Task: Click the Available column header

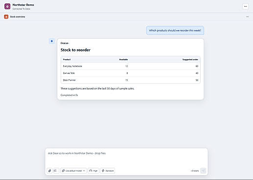Action: tap(123, 60)
